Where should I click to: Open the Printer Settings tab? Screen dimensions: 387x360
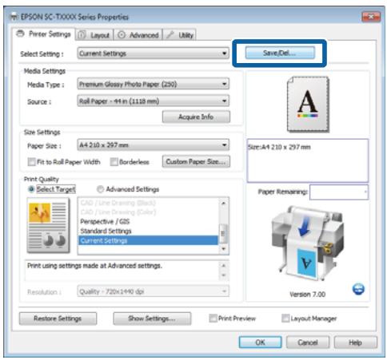pyautogui.click(x=44, y=34)
